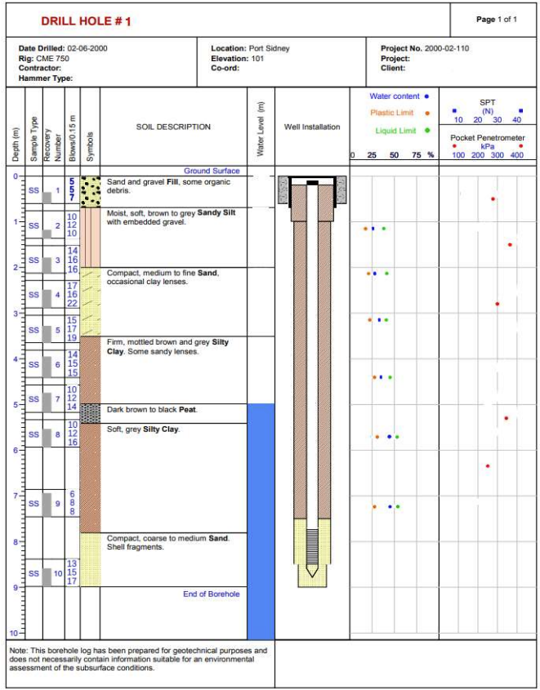The height and width of the screenshot is (690, 540).
Task: Click the SS label for sample 2
Action: point(33,225)
